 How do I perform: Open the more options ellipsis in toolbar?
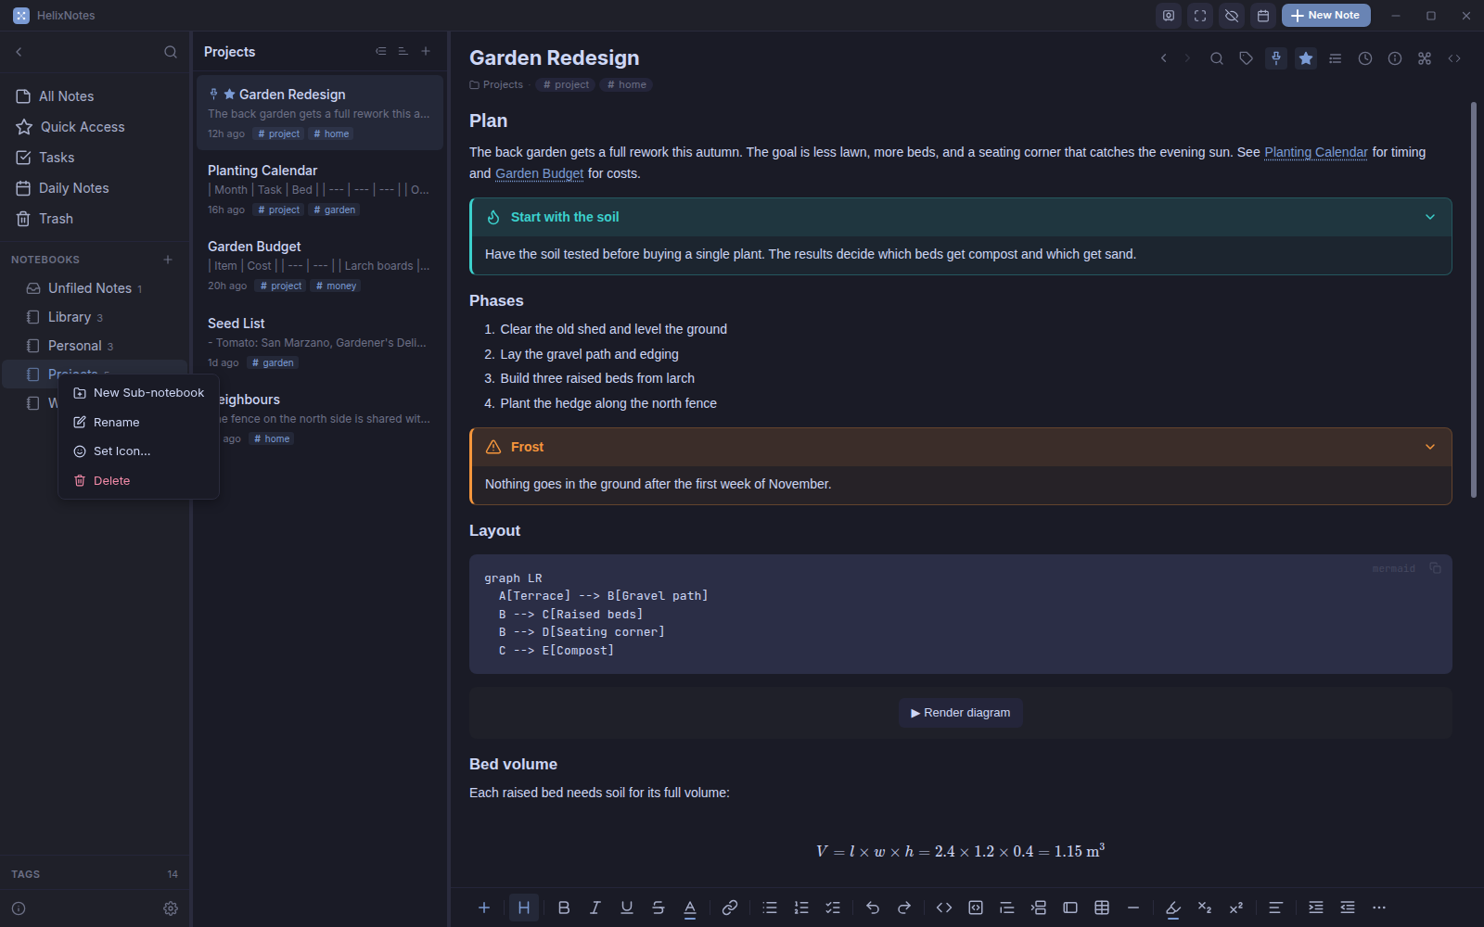[x=1379, y=908]
